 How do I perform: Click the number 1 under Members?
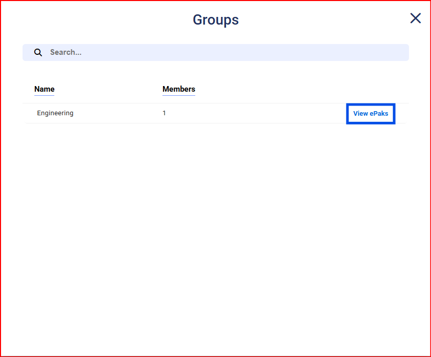coord(165,113)
